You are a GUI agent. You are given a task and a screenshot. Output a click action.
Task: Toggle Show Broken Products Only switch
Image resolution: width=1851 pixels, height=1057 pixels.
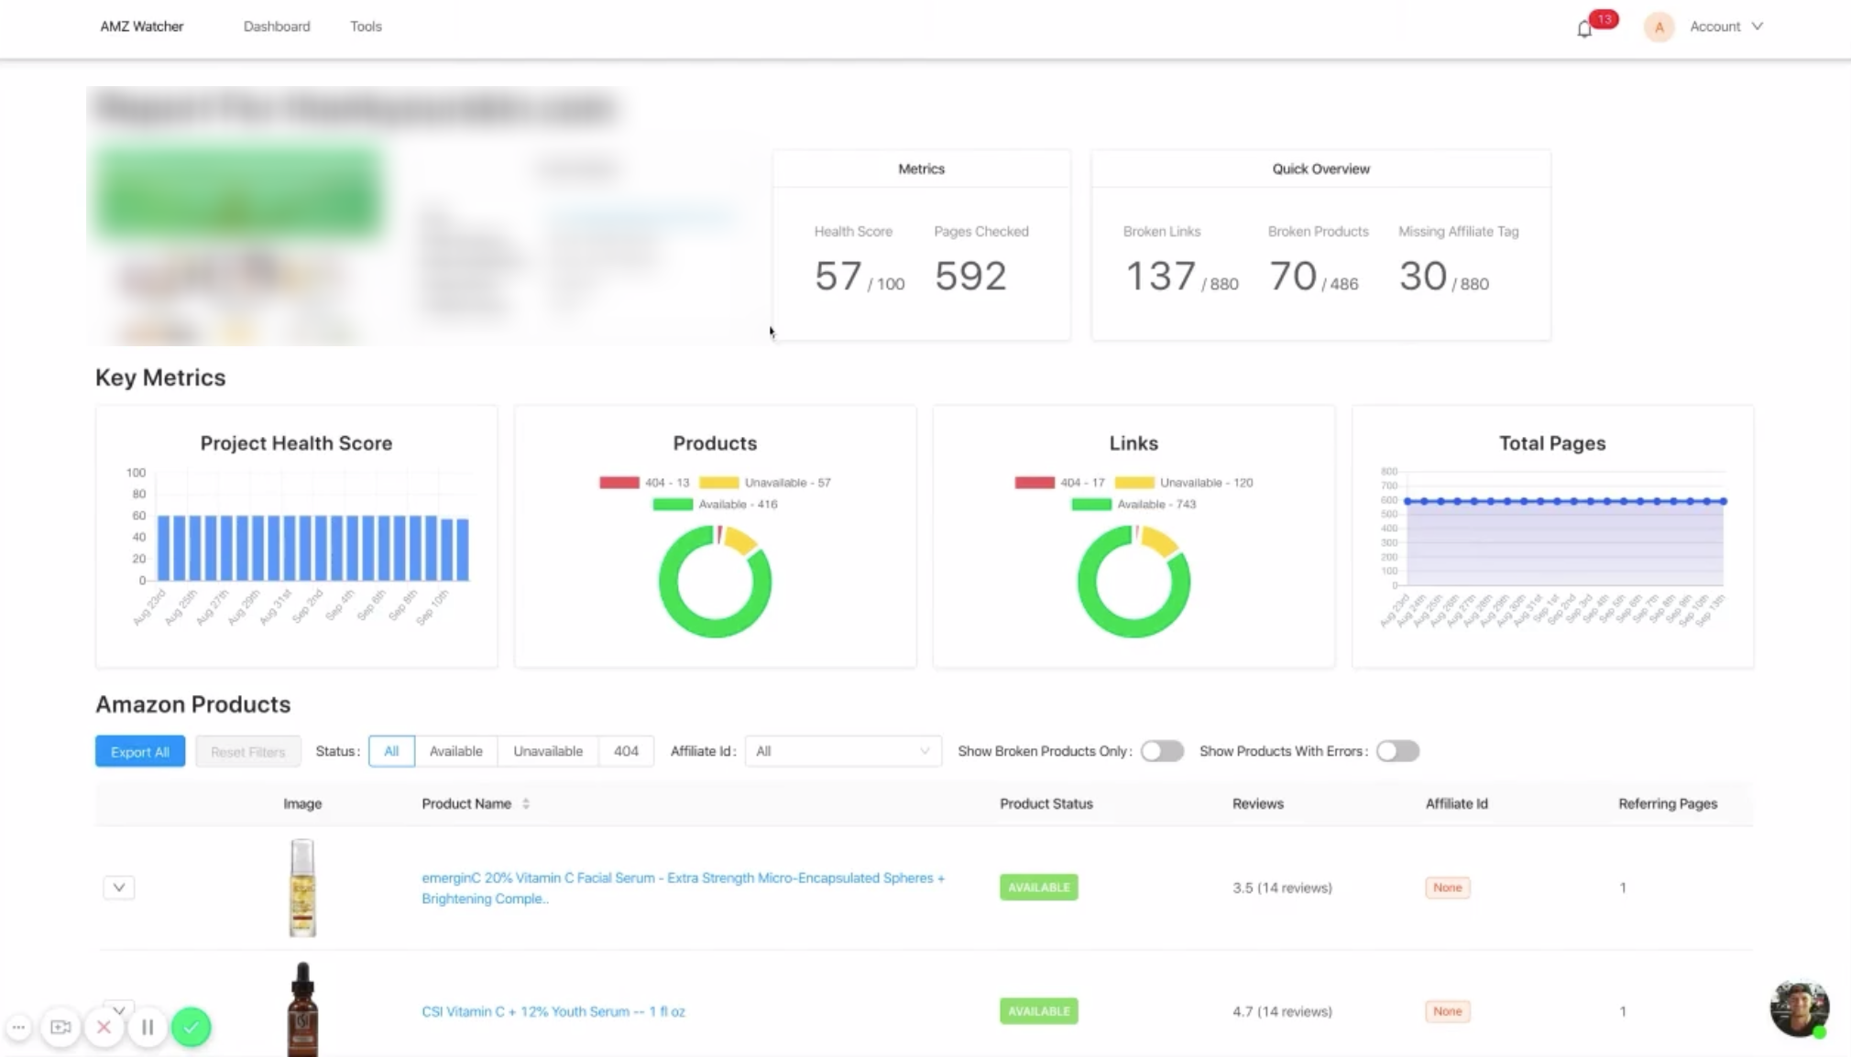click(1159, 751)
